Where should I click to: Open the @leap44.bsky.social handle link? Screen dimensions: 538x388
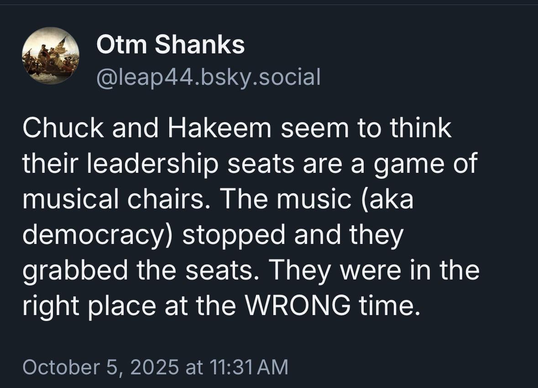click(208, 77)
